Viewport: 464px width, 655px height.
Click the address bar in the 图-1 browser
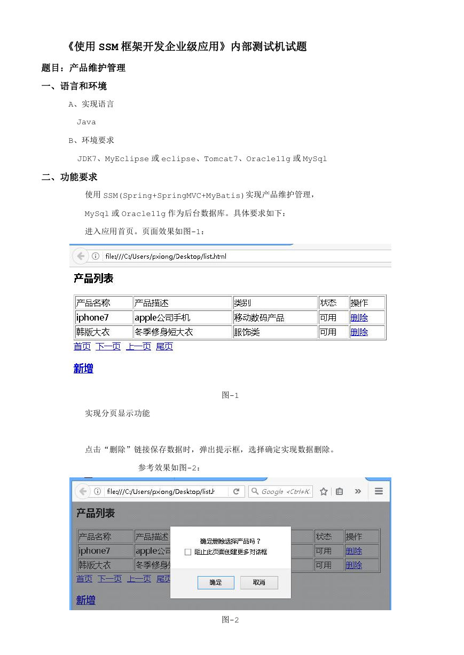click(240, 256)
